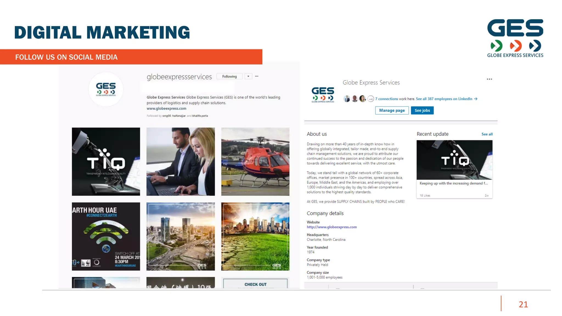Click the 18 Likes count
Viewport: 562px width, 316px height.
[x=425, y=196]
